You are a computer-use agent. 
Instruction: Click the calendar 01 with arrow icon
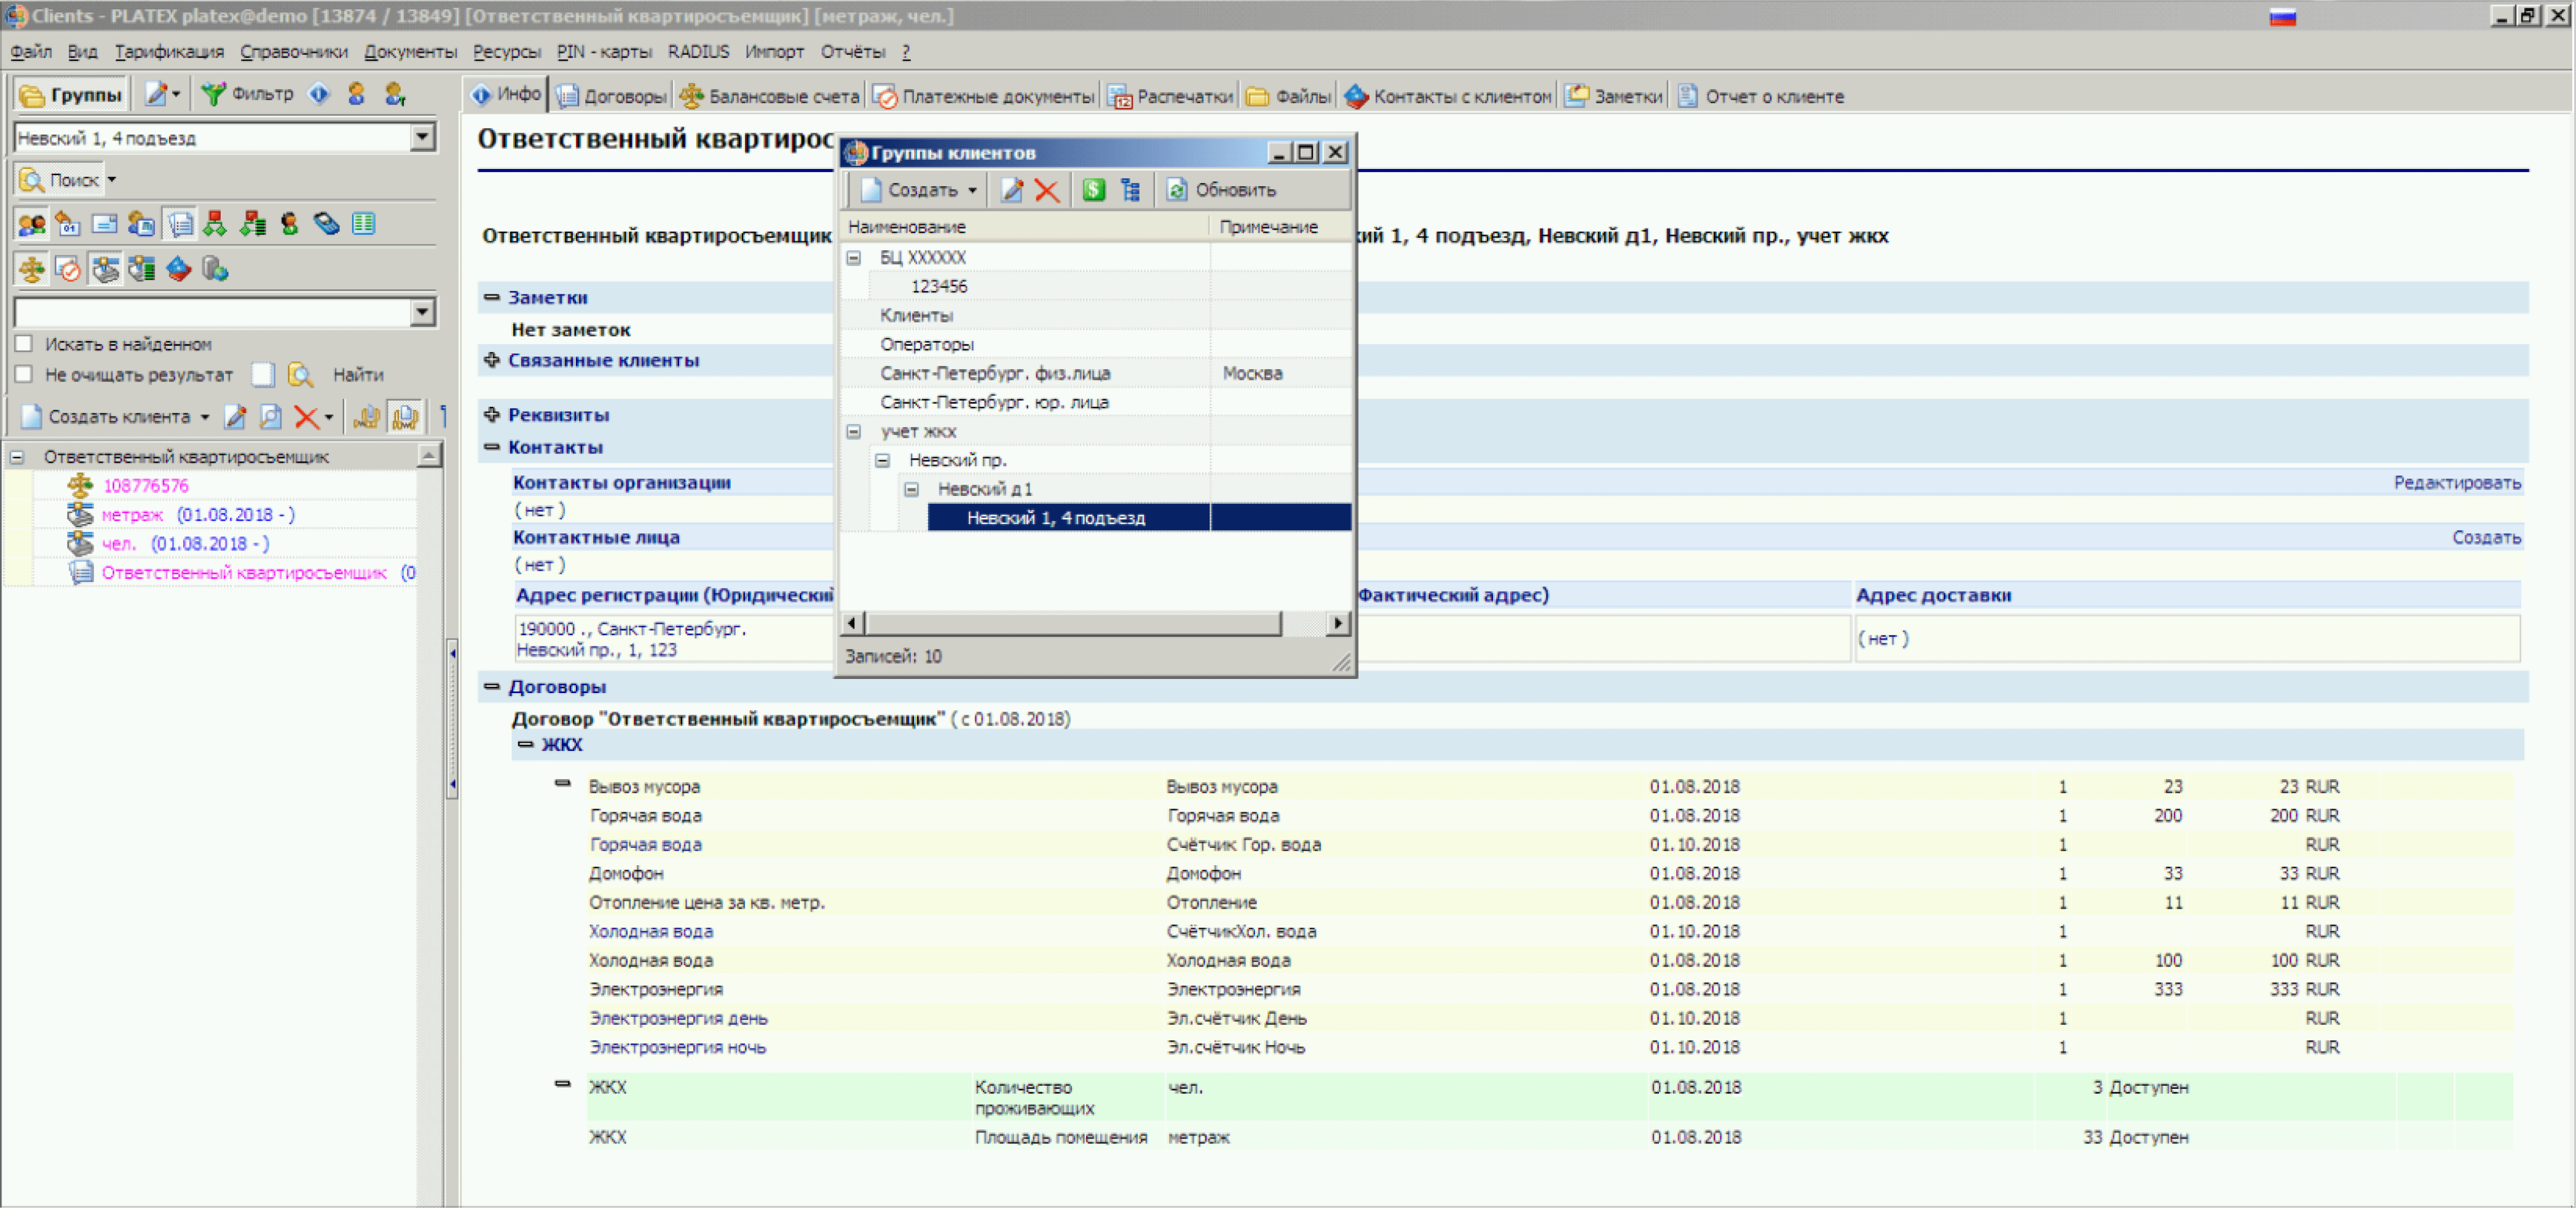[x=68, y=224]
